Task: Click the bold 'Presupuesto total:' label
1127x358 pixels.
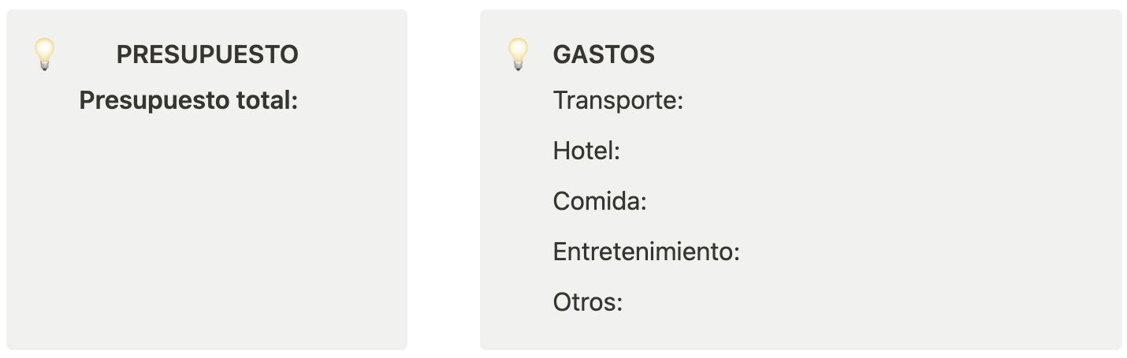Action: click(188, 101)
